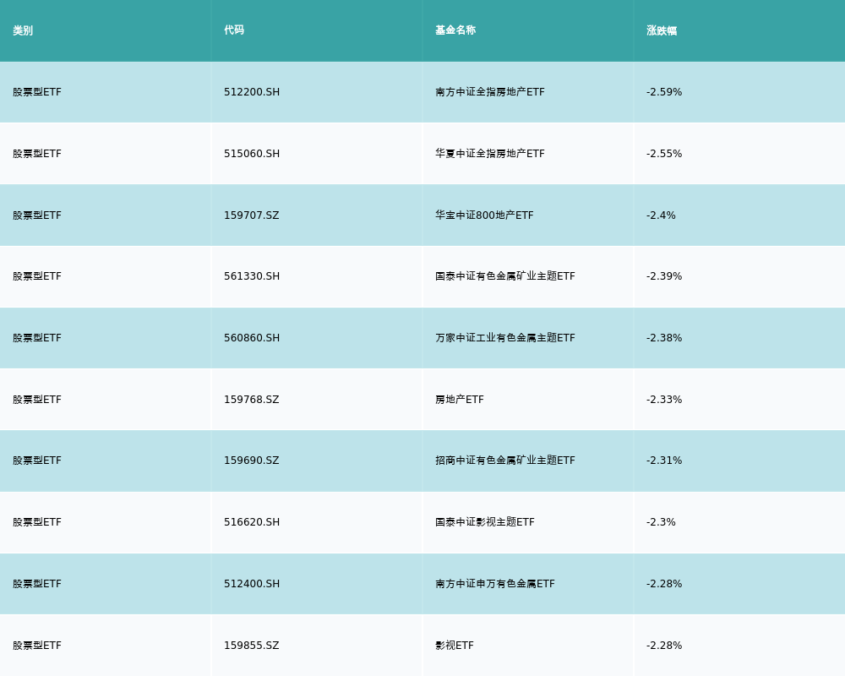Click the -2.33% change value
Viewport: 845px width, 676px height.
pos(664,400)
